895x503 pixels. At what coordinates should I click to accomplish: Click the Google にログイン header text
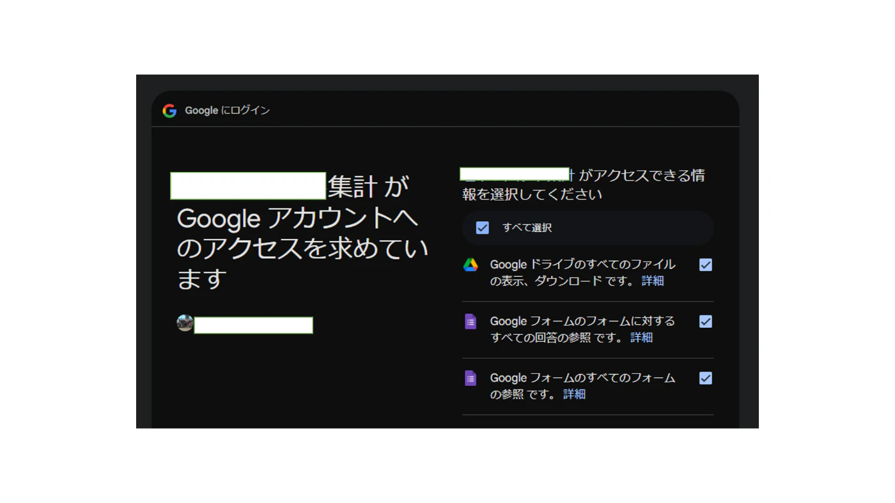click(x=228, y=111)
